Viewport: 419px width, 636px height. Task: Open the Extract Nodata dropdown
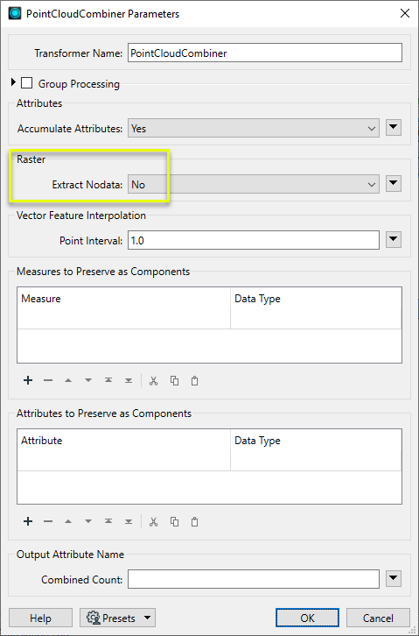click(254, 185)
